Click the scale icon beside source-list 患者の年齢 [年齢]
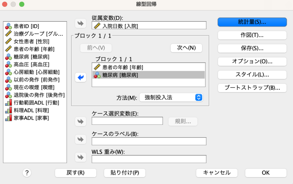 [8, 49]
